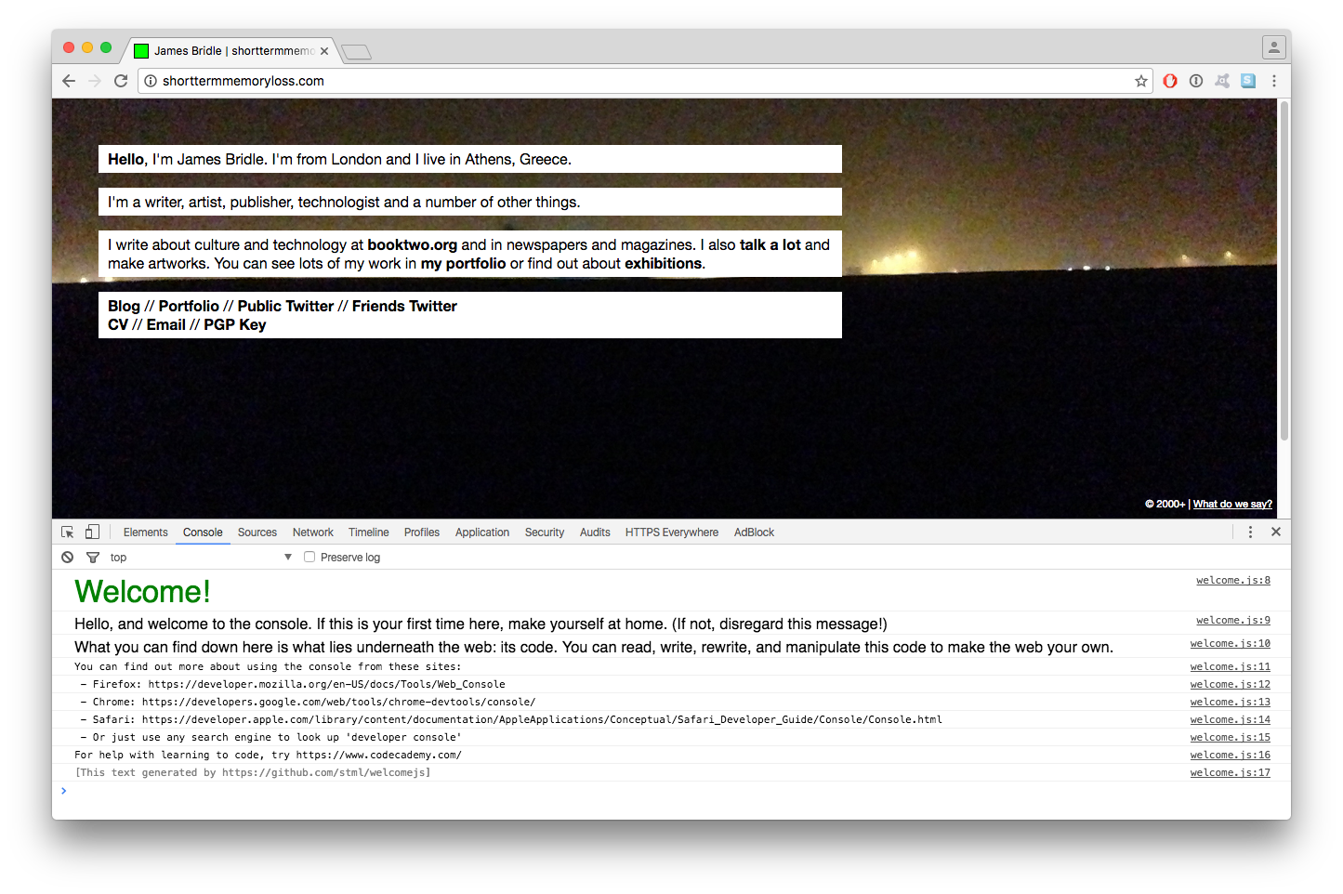Viewport: 1343px width, 894px height.
Task: Enable the Preserve log checkbox
Action: pos(309,558)
